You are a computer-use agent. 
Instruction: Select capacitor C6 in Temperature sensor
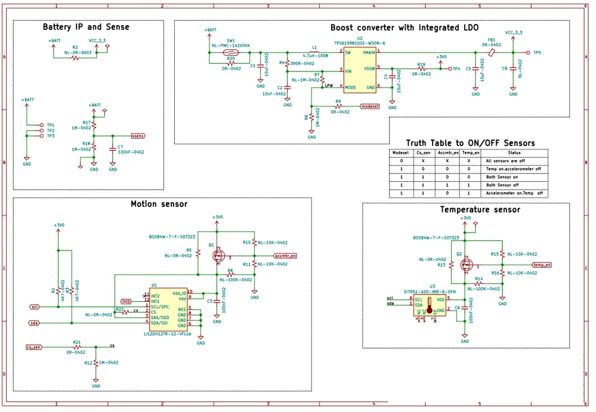coord(465,308)
